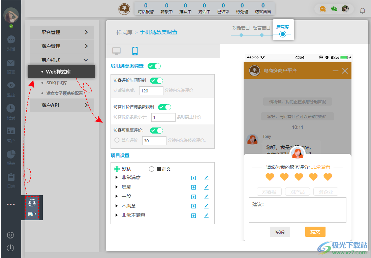Disable the 启用满意度调查 switch

tap(154, 66)
